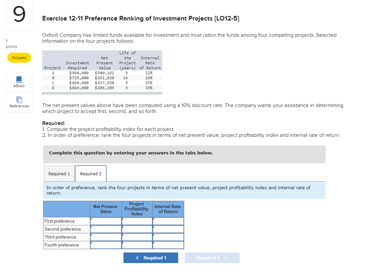Open Fourth preference Net Present Value dropdown
Viewport: 378px width, 275px height.
(x=106, y=245)
